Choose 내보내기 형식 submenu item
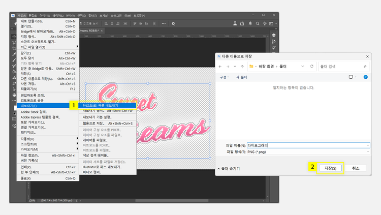Image resolution: width=381 pixels, height=215 pixels. tap(107, 111)
